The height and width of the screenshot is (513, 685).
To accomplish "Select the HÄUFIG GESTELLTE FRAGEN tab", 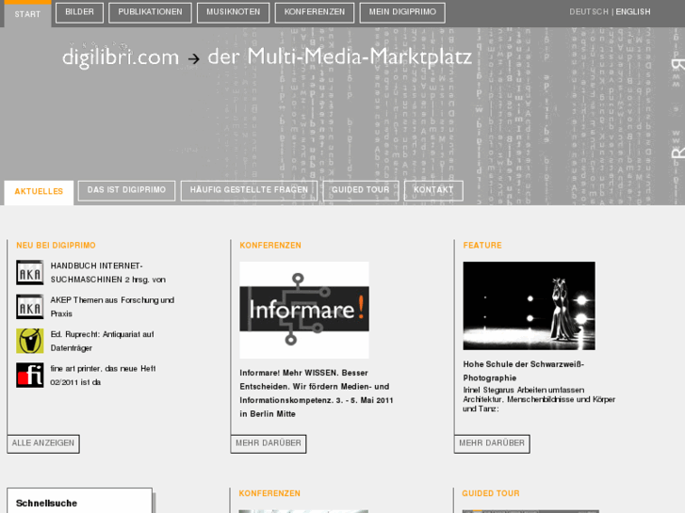I will tap(249, 190).
